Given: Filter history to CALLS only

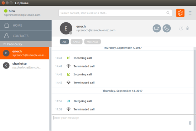Looking at the screenshot, I should click(x=77, y=42).
